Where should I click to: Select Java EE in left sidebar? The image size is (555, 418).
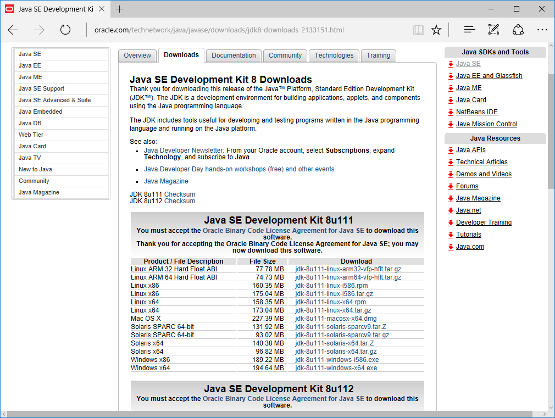click(x=30, y=65)
